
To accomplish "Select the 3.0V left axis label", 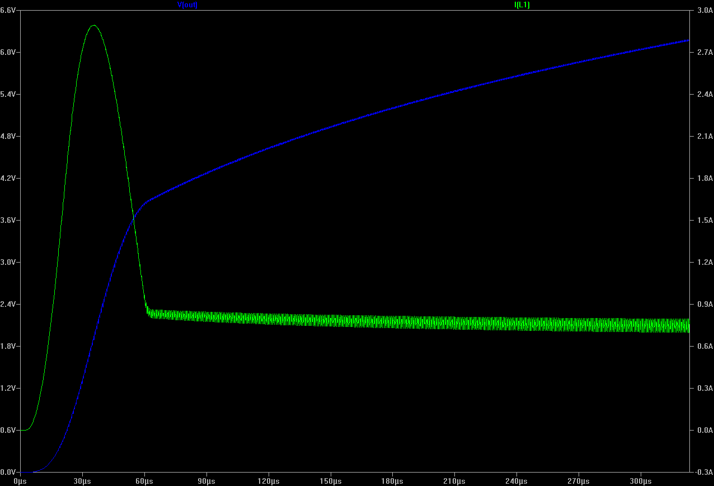I will 9,263.
